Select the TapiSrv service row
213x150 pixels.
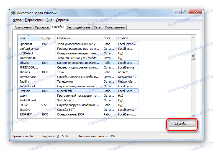tap(78, 81)
